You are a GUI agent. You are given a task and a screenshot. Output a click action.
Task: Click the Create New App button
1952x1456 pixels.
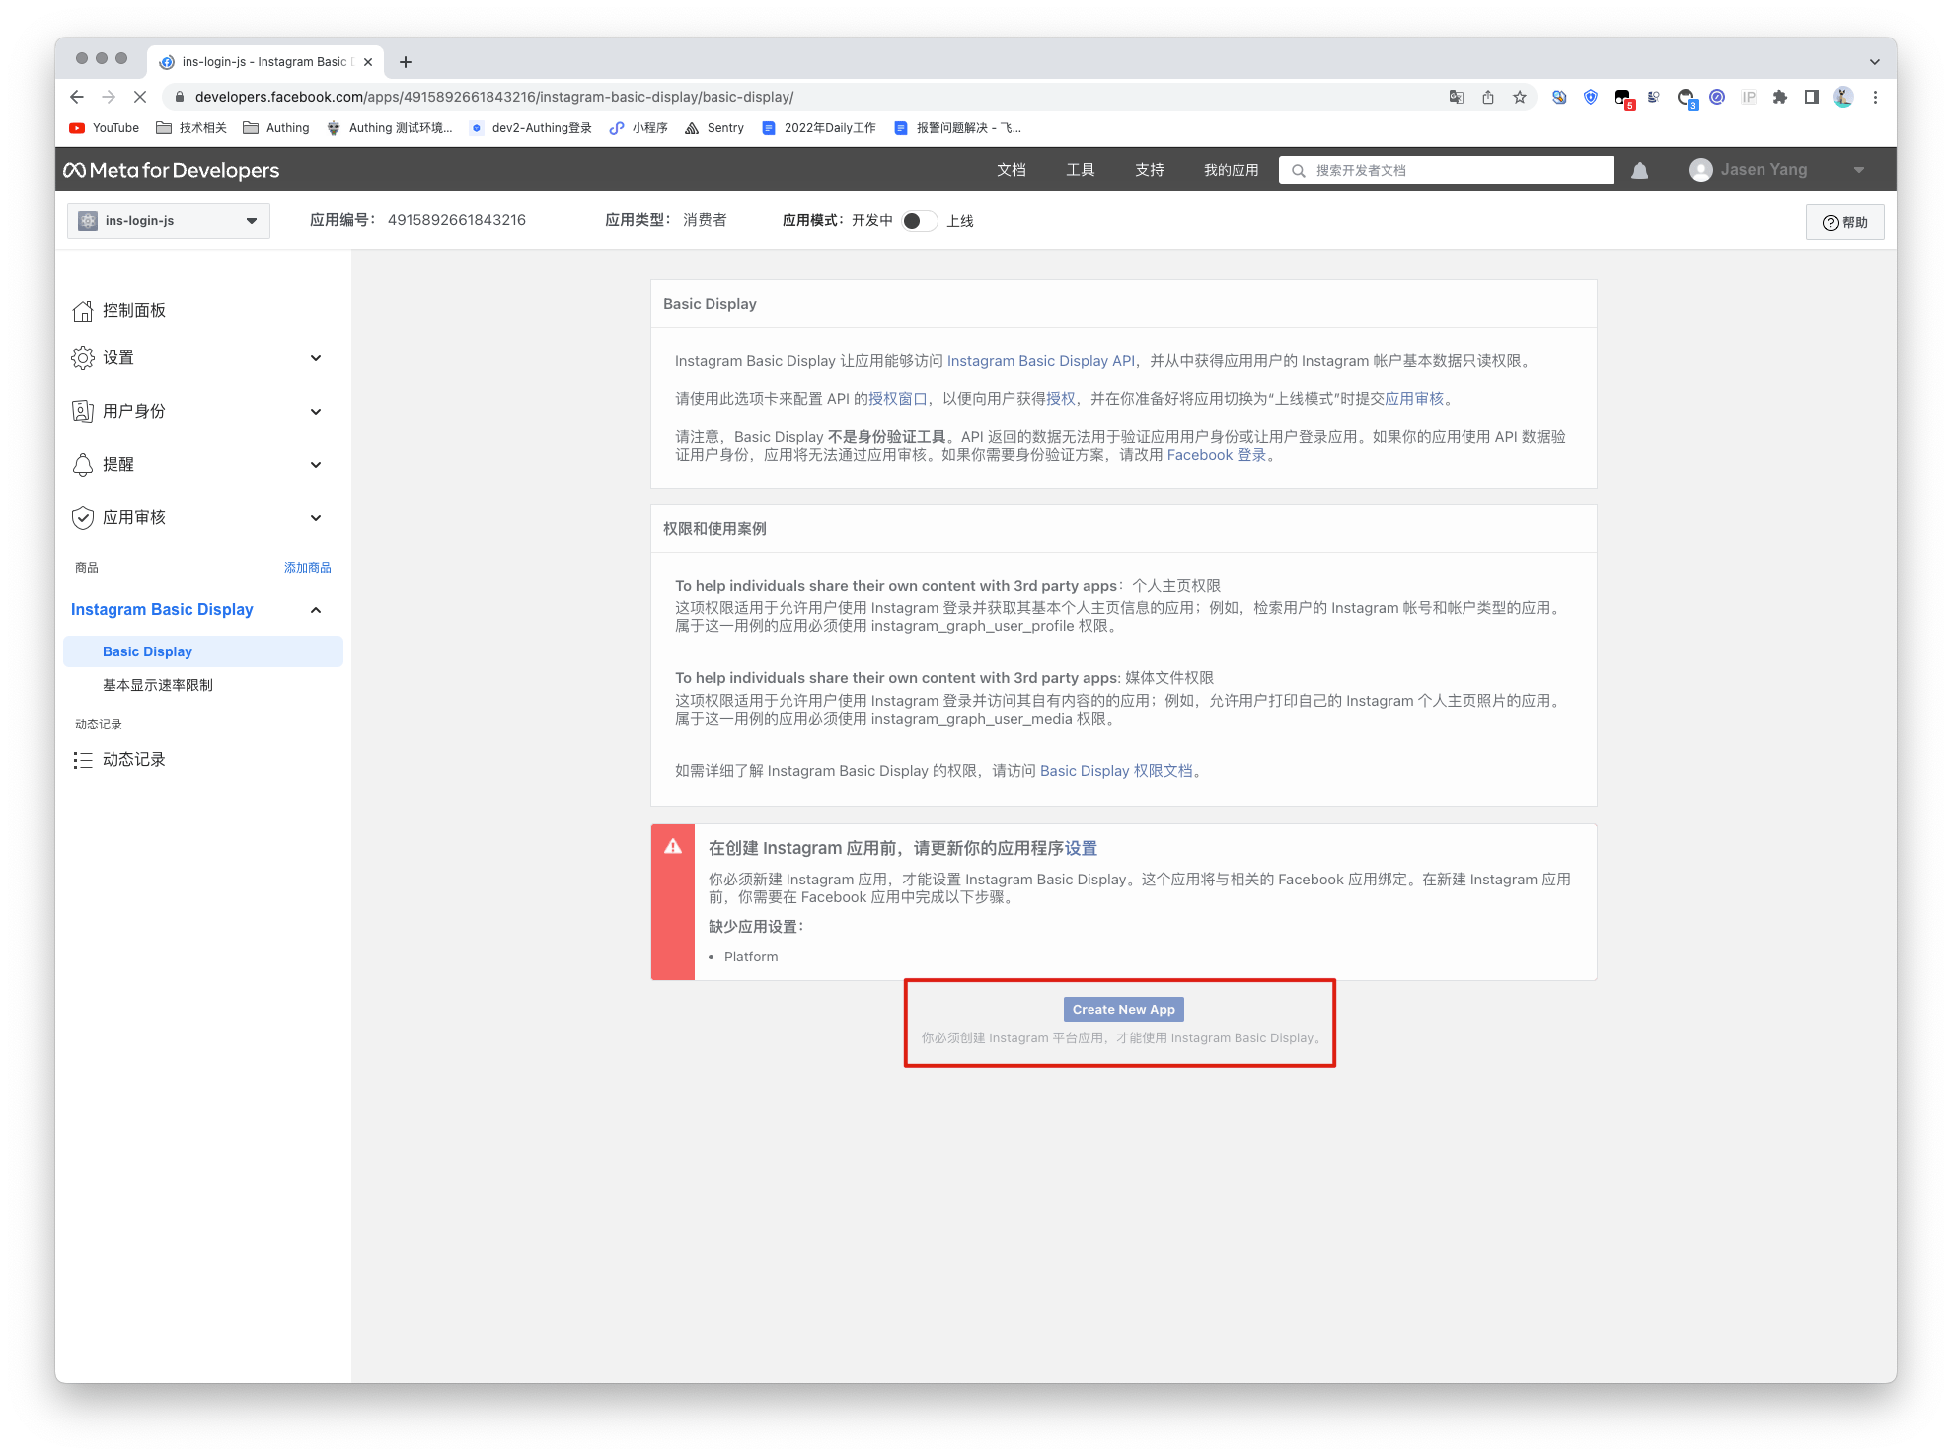click(x=1123, y=1009)
